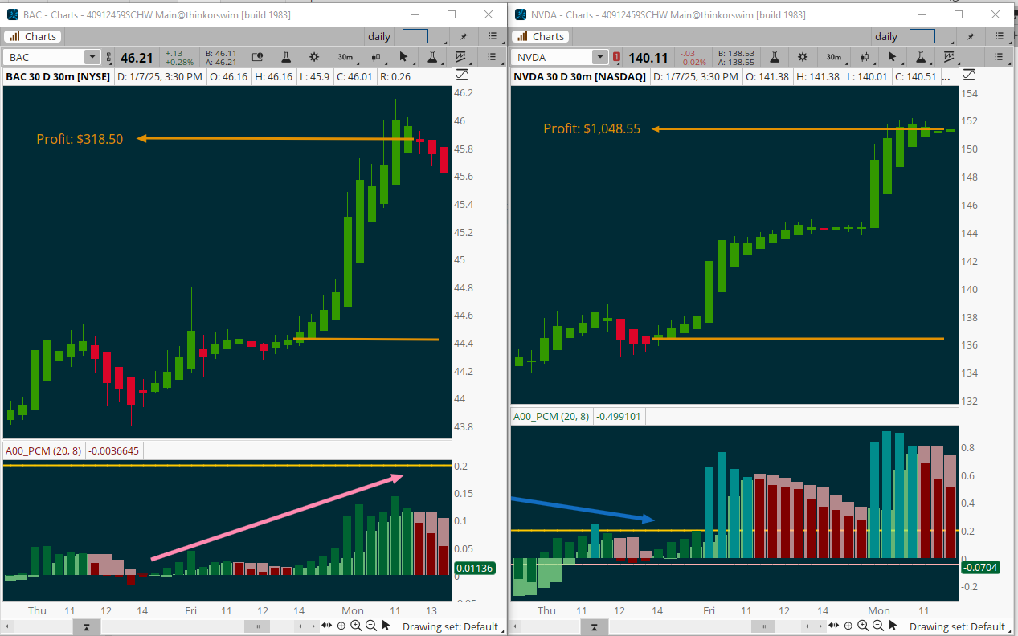Click the red link badge beside NVDA symbol
The width and height of the screenshot is (1018, 636).
coord(617,57)
